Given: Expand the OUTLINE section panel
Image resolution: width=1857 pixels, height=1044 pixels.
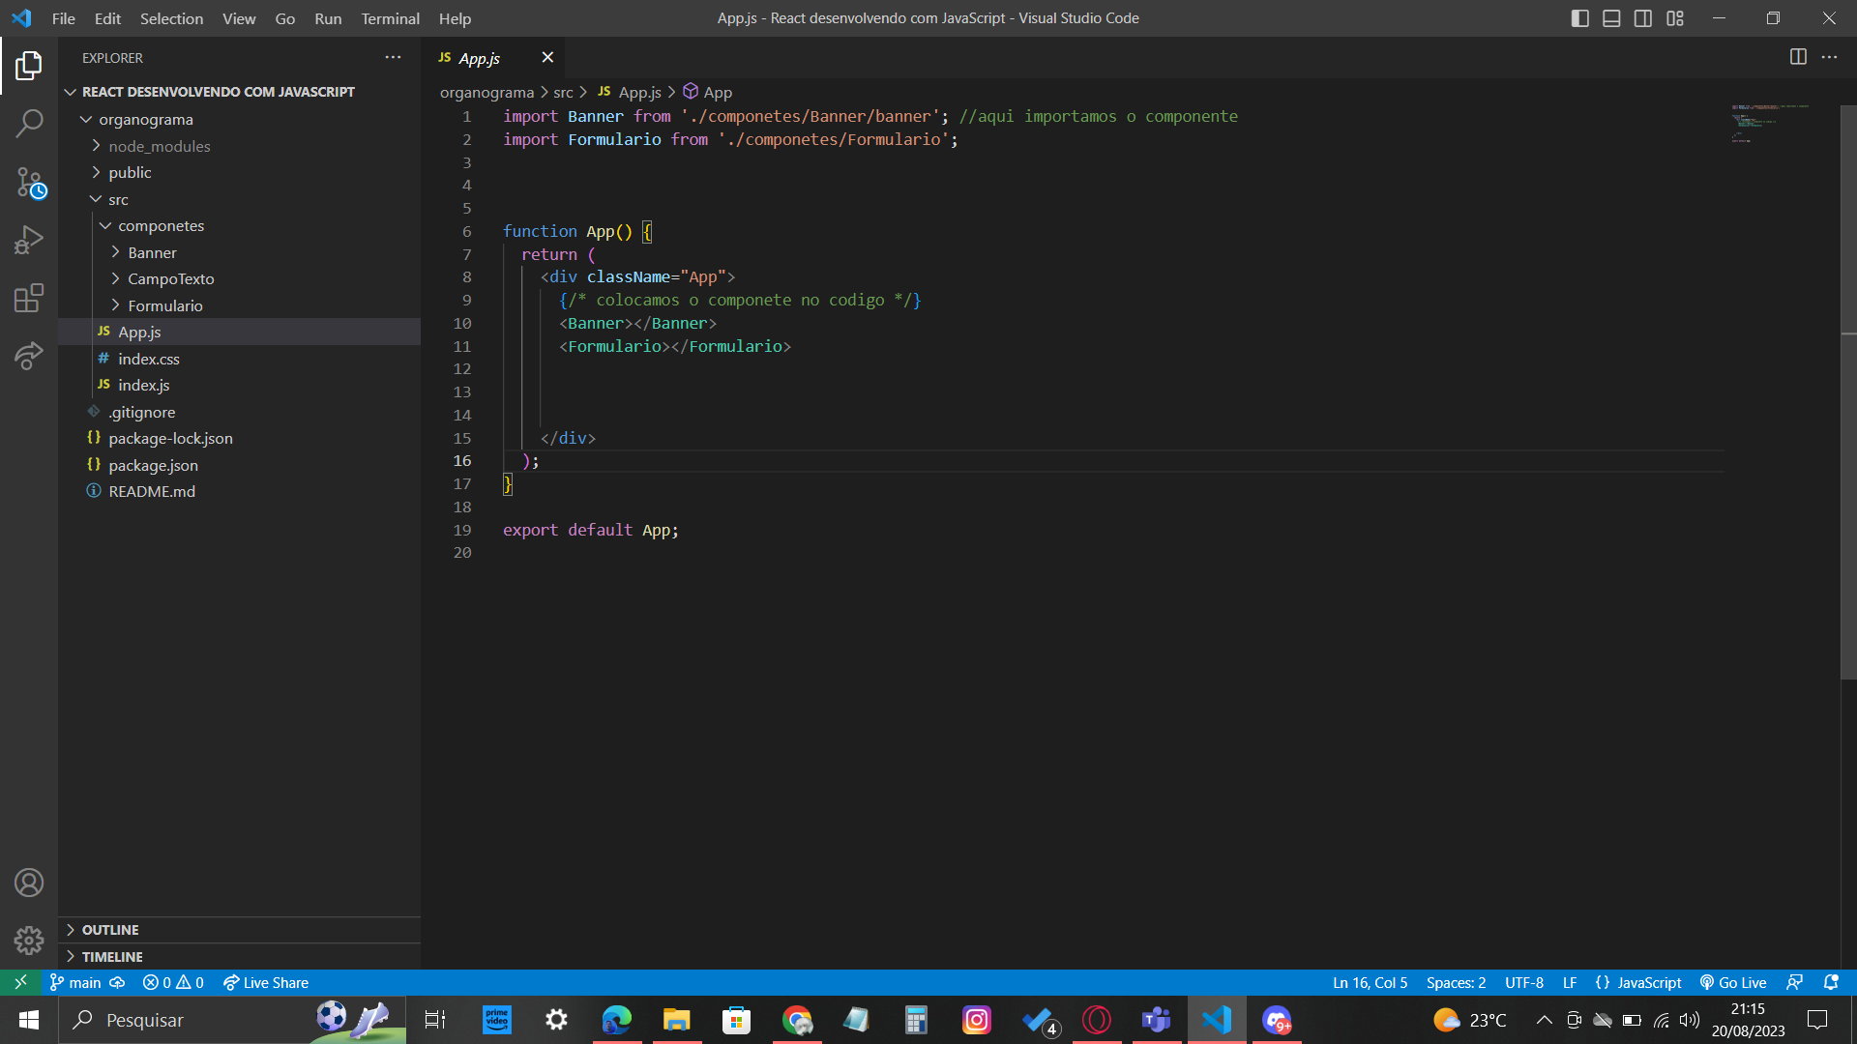Looking at the screenshot, I should pyautogui.click(x=109, y=928).
